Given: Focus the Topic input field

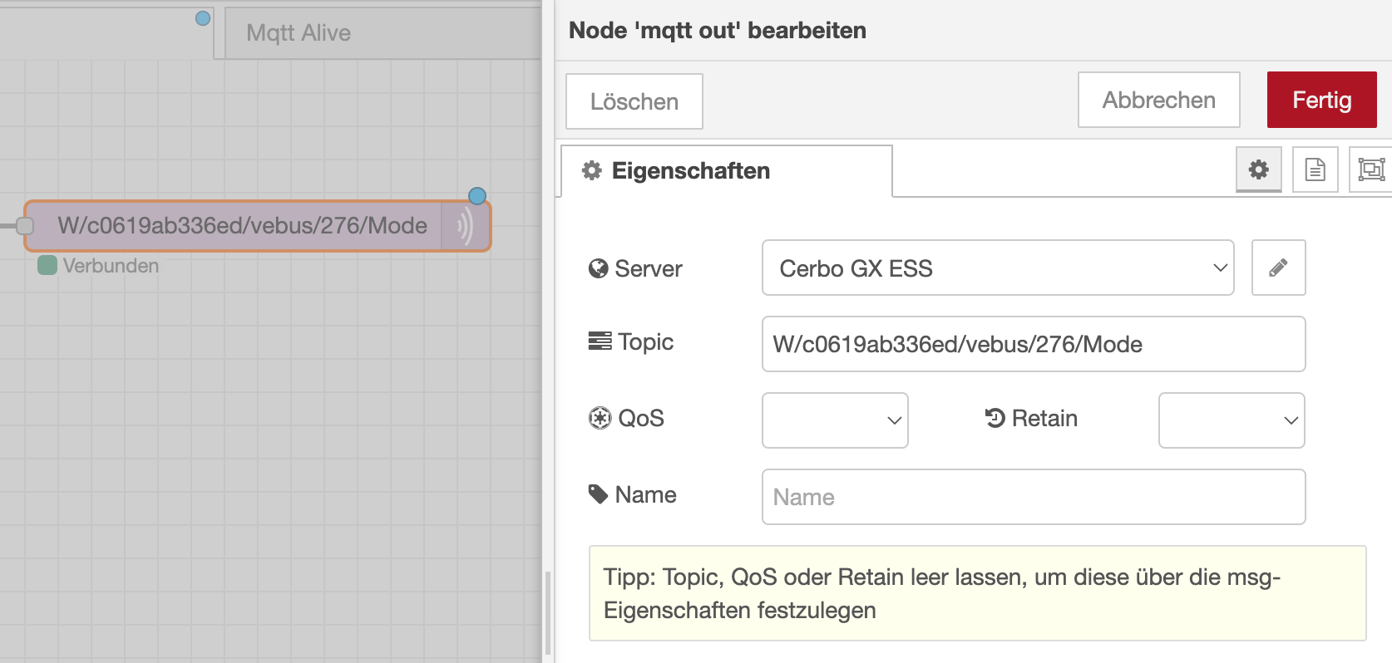Looking at the screenshot, I should click(1034, 344).
